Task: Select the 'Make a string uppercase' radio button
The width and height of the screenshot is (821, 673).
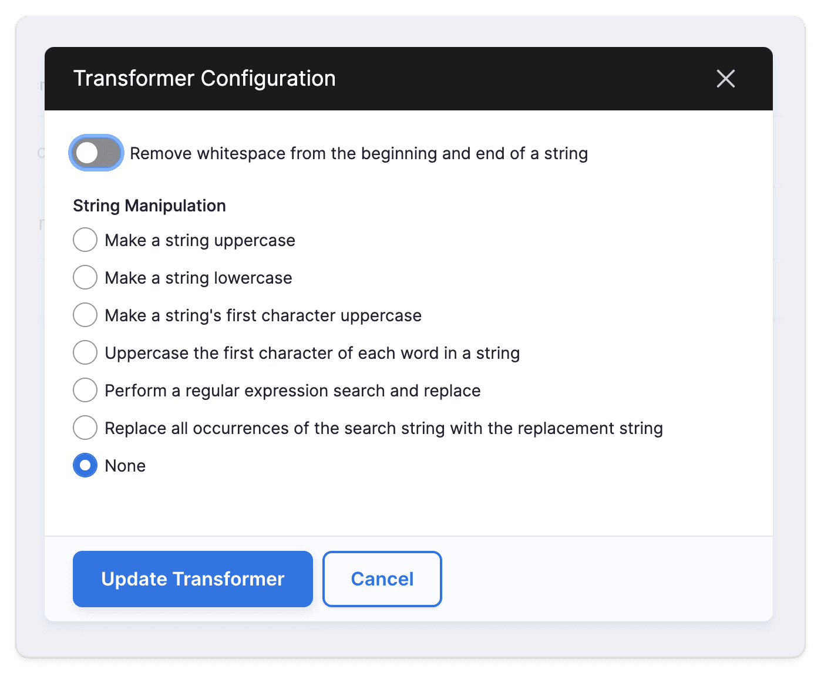Action: (85, 240)
